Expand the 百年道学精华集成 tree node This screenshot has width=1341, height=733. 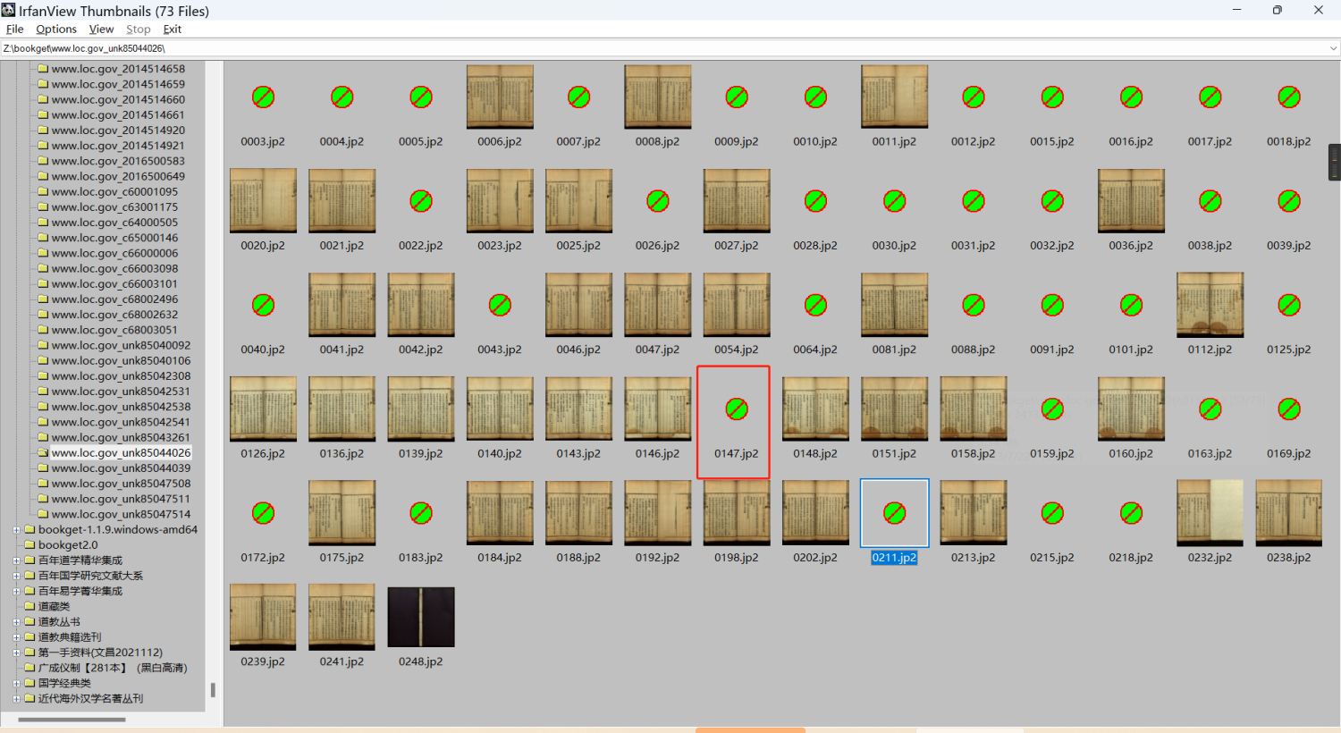tap(16, 560)
